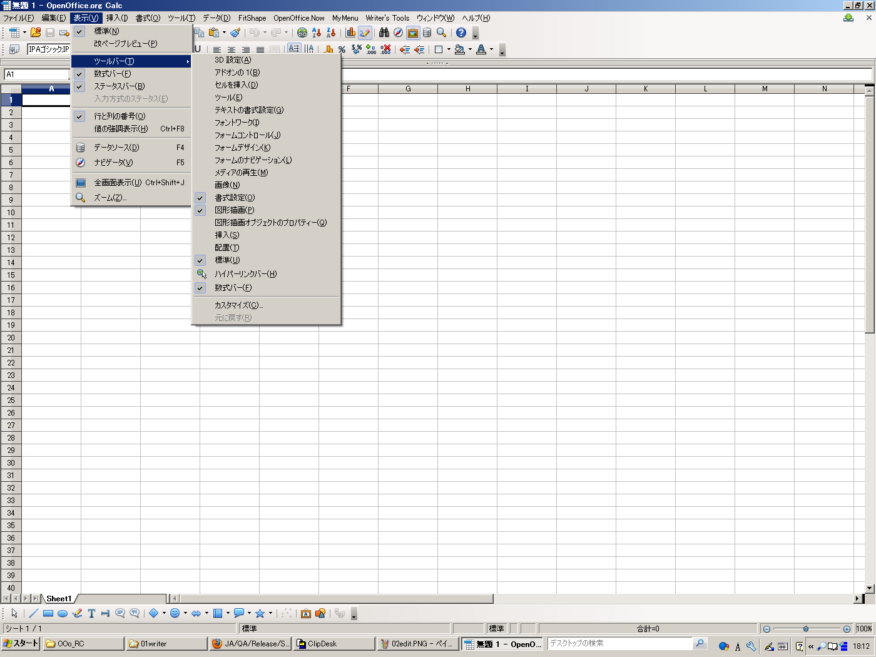This screenshot has width=876, height=657.
Task: Expand Stars shapes dropdown arrow
Action: (270, 613)
